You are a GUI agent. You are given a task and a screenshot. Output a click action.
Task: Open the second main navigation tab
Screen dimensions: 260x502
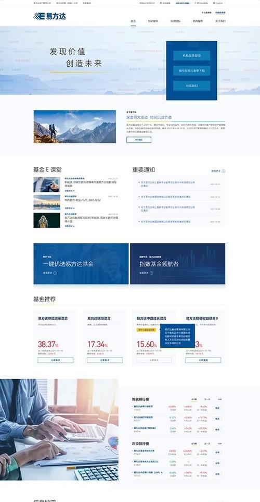153,21
